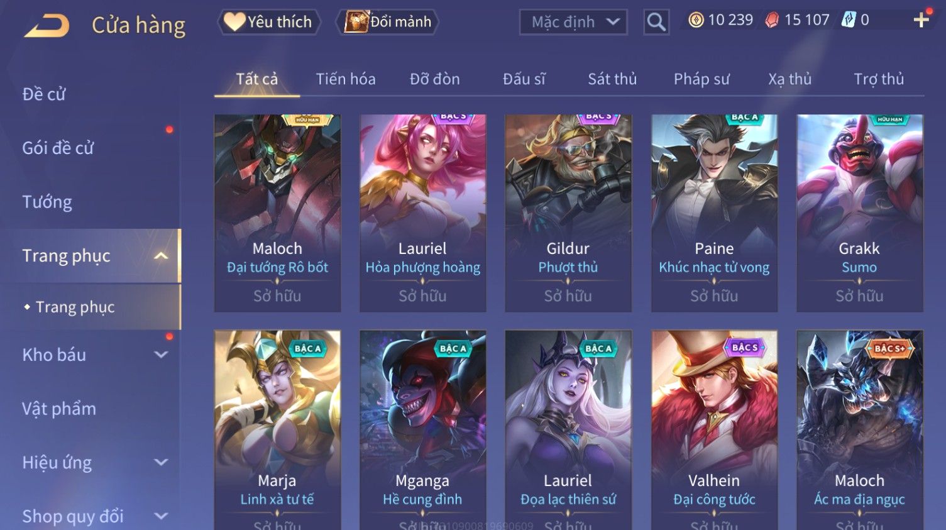946x530 pixels.
Task: Select Lauriel Hỏa phượng hoàng skin card
Action: click(423, 213)
